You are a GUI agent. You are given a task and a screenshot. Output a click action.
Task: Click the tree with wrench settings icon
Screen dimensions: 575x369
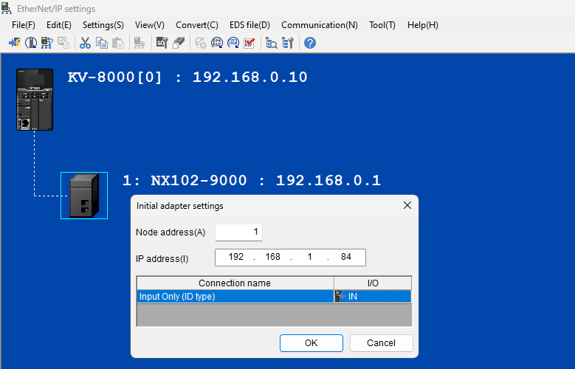click(288, 43)
